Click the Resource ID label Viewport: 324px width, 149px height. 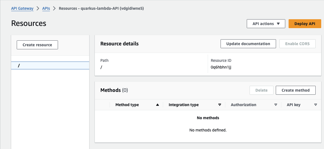[x=221, y=60]
